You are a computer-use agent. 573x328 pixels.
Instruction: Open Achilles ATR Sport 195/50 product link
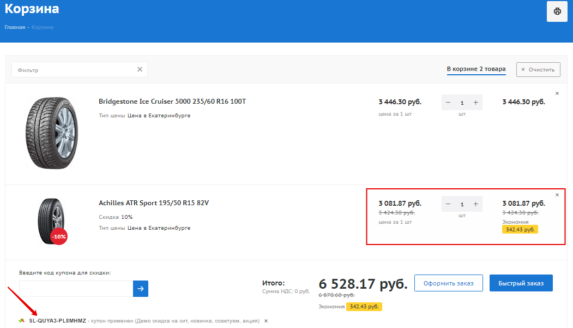(x=154, y=203)
